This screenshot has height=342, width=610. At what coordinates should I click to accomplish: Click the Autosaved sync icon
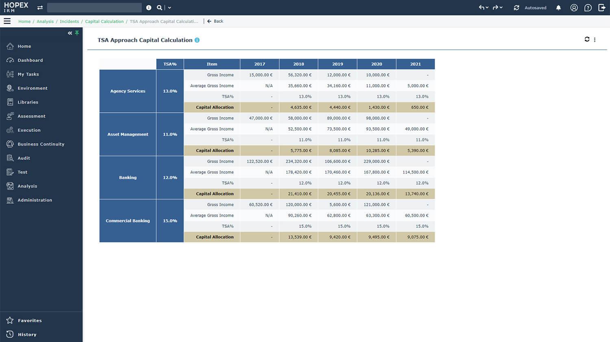coord(516,8)
